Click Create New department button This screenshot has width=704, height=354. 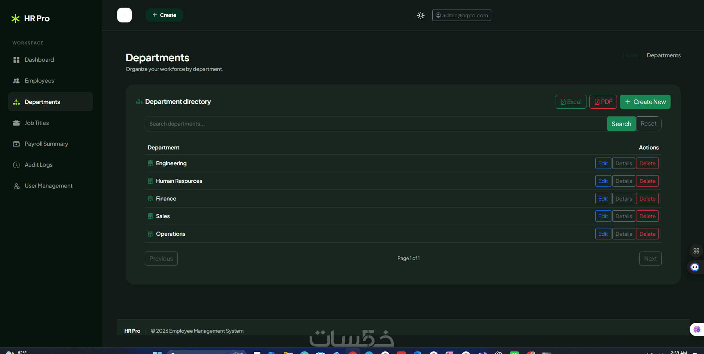pyautogui.click(x=645, y=102)
